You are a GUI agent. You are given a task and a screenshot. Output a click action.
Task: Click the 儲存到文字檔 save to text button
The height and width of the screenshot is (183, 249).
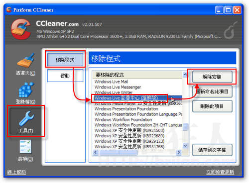pyautogui.click(x=212, y=150)
